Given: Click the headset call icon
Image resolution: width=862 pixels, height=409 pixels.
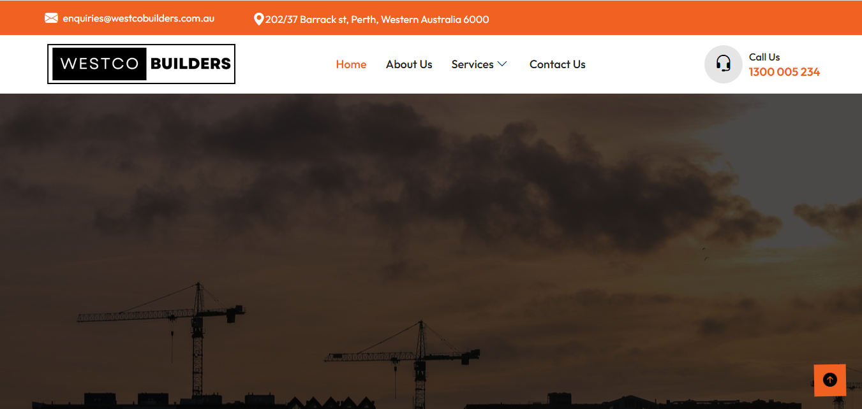Looking at the screenshot, I should pos(723,64).
